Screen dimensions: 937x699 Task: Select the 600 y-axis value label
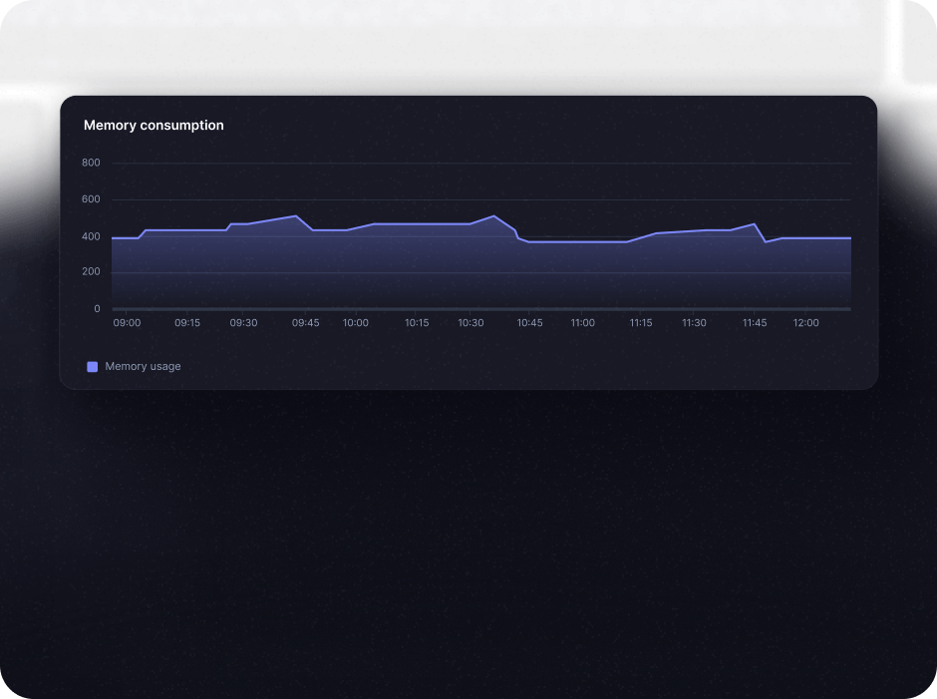click(x=91, y=199)
